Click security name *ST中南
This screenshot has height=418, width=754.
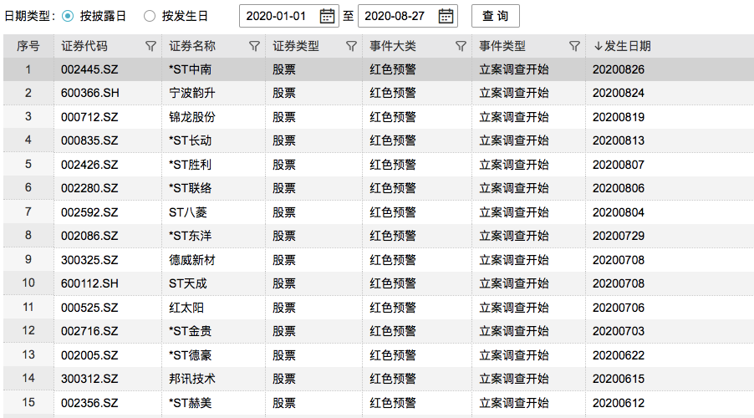click(x=190, y=69)
